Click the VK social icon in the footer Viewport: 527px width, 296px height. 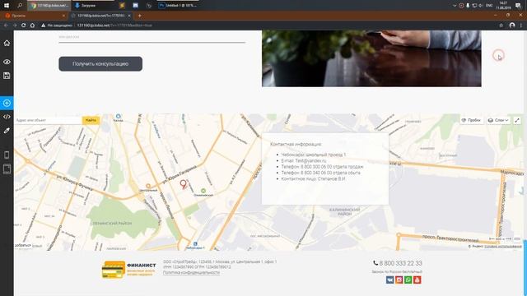pyautogui.click(x=389, y=280)
